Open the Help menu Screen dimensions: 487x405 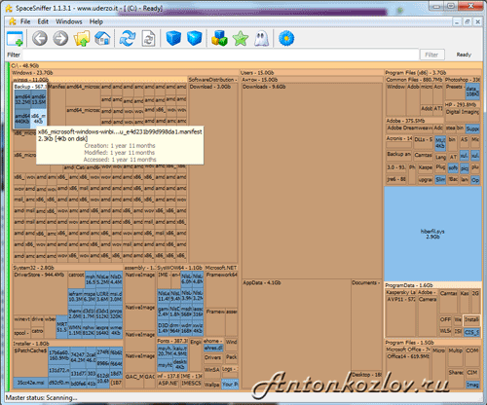click(x=96, y=21)
